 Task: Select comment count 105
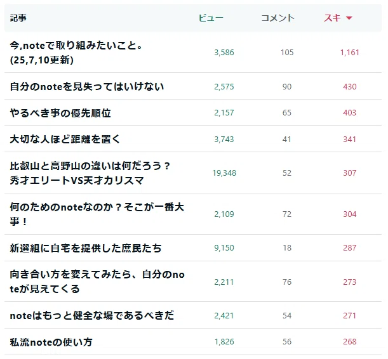(x=287, y=53)
